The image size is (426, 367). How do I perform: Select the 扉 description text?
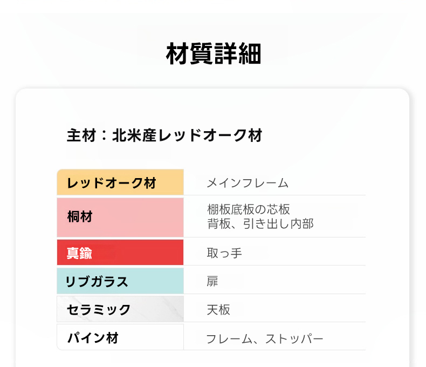212,281
